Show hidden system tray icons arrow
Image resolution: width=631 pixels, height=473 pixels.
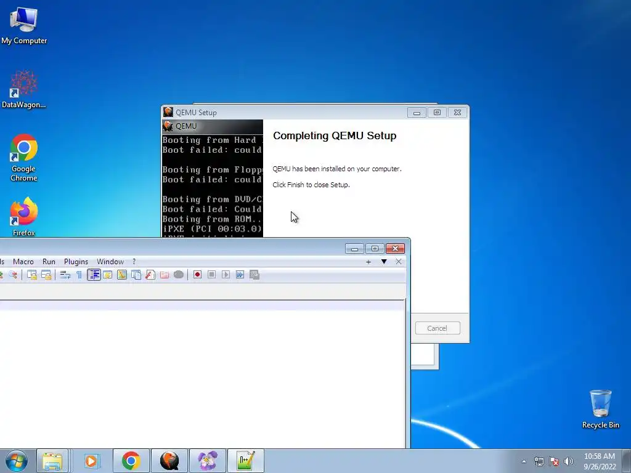click(x=524, y=461)
